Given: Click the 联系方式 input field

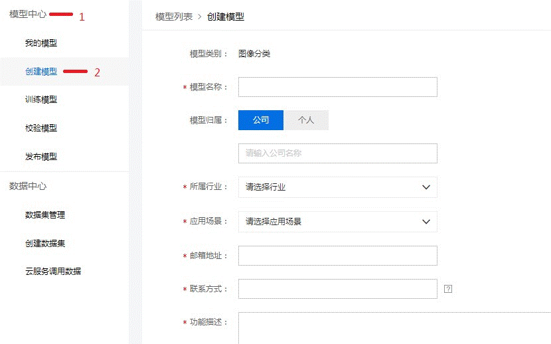Looking at the screenshot, I should tap(337, 289).
